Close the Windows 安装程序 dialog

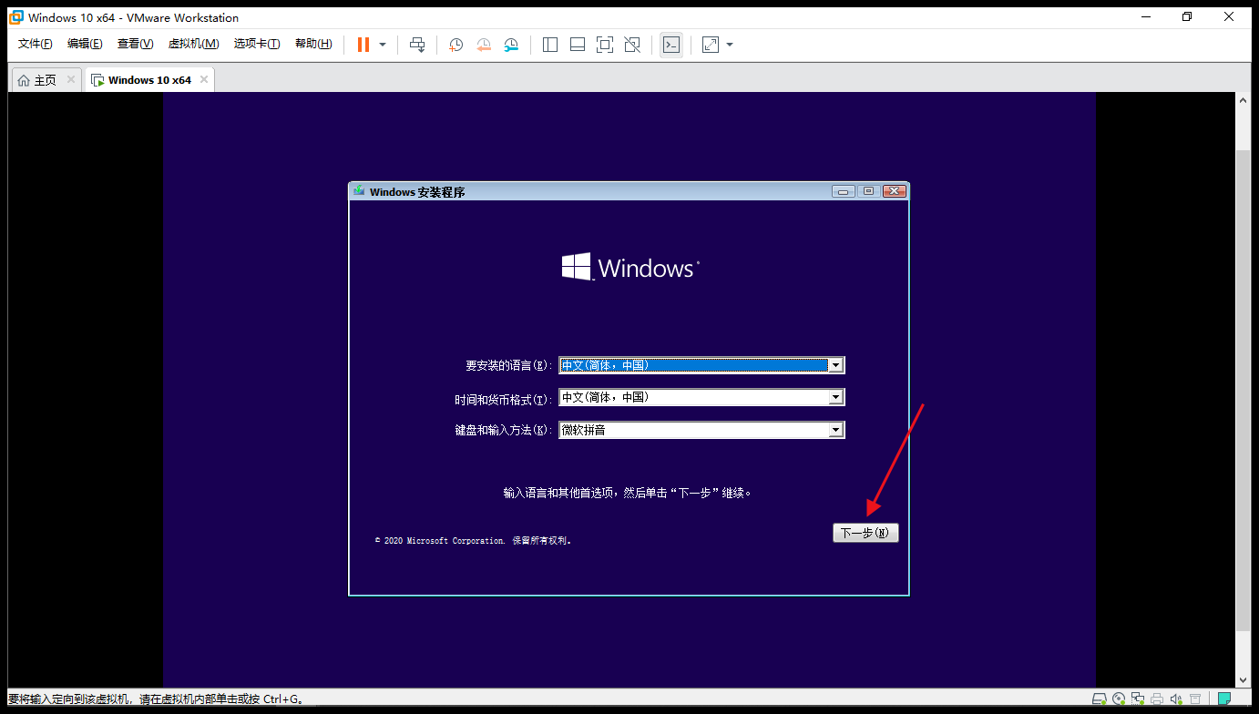click(x=894, y=191)
